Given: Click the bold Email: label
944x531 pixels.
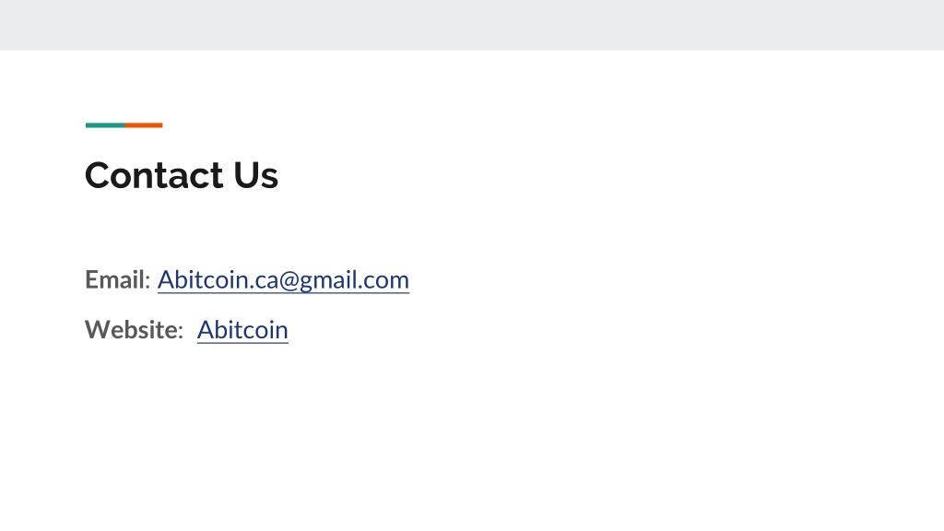Looking at the screenshot, I should click(117, 280).
